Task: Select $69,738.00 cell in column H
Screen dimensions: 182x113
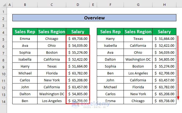Action: [x=164, y=101]
